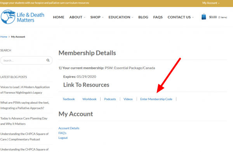
Task: Click the My Account breadcrumb text
Action: tap(18, 37)
